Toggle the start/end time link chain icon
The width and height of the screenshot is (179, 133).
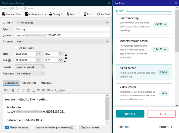coord(66,57)
